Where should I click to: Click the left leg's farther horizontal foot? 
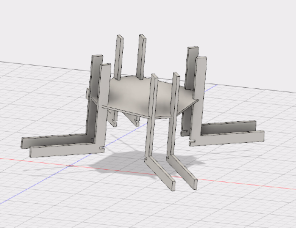(x=53, y=140)
